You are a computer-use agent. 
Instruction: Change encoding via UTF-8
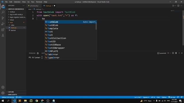[153, 97]
